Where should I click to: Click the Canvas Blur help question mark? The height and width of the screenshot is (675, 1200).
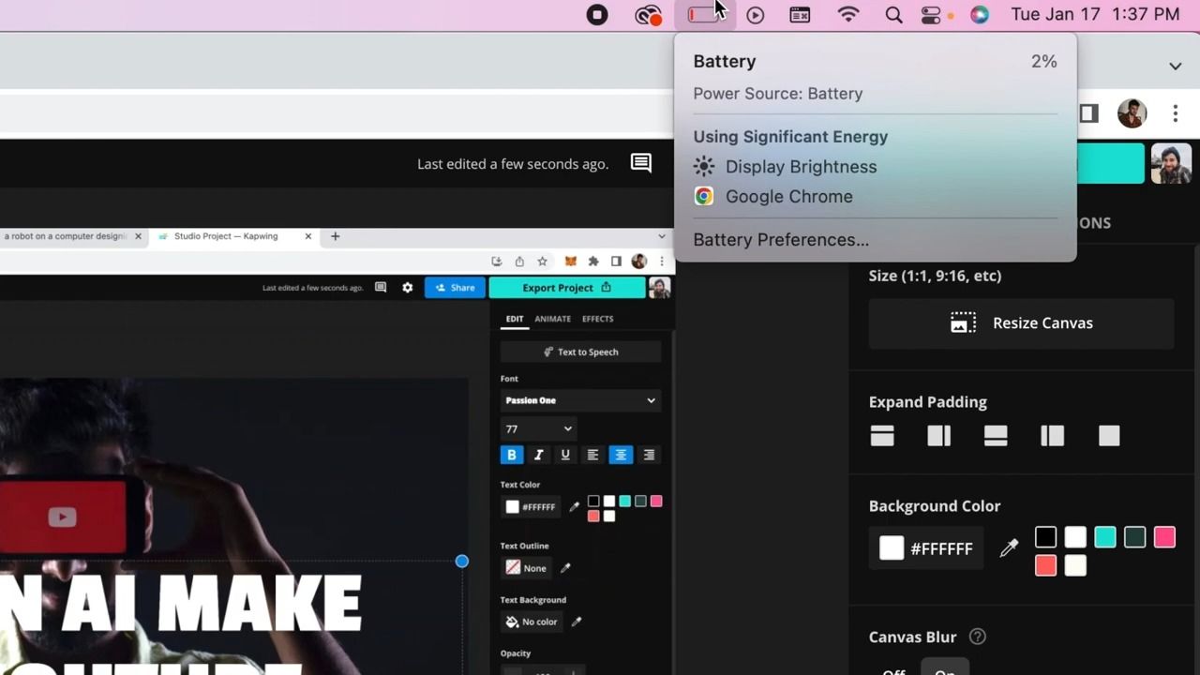point(977,637)
